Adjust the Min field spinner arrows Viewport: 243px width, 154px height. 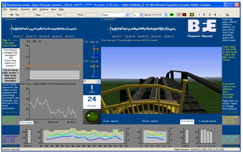tap(34, 15)
